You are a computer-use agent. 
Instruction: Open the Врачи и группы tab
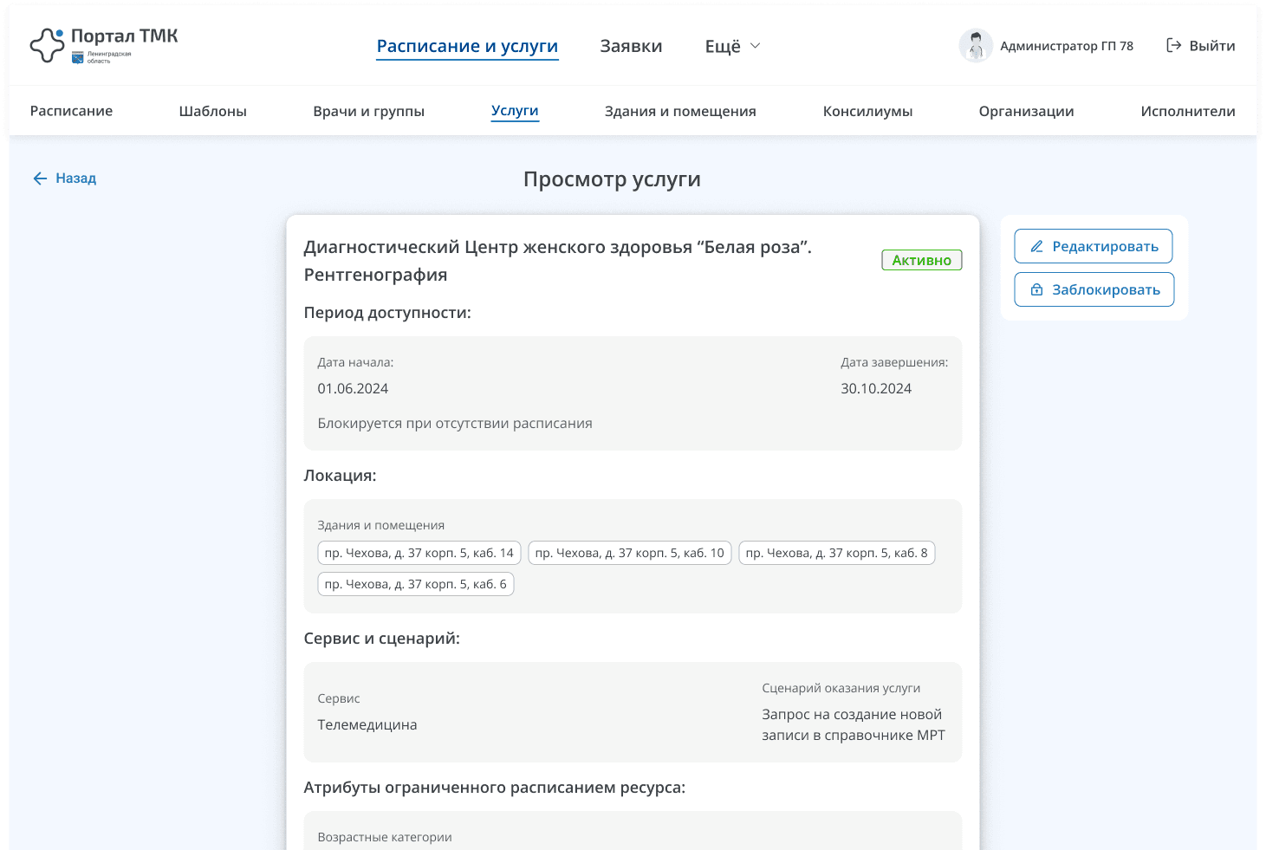(x=368, y=111)
